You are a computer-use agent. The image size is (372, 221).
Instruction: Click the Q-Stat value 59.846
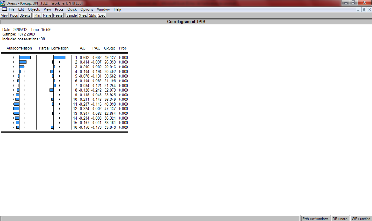coord(110,127)
